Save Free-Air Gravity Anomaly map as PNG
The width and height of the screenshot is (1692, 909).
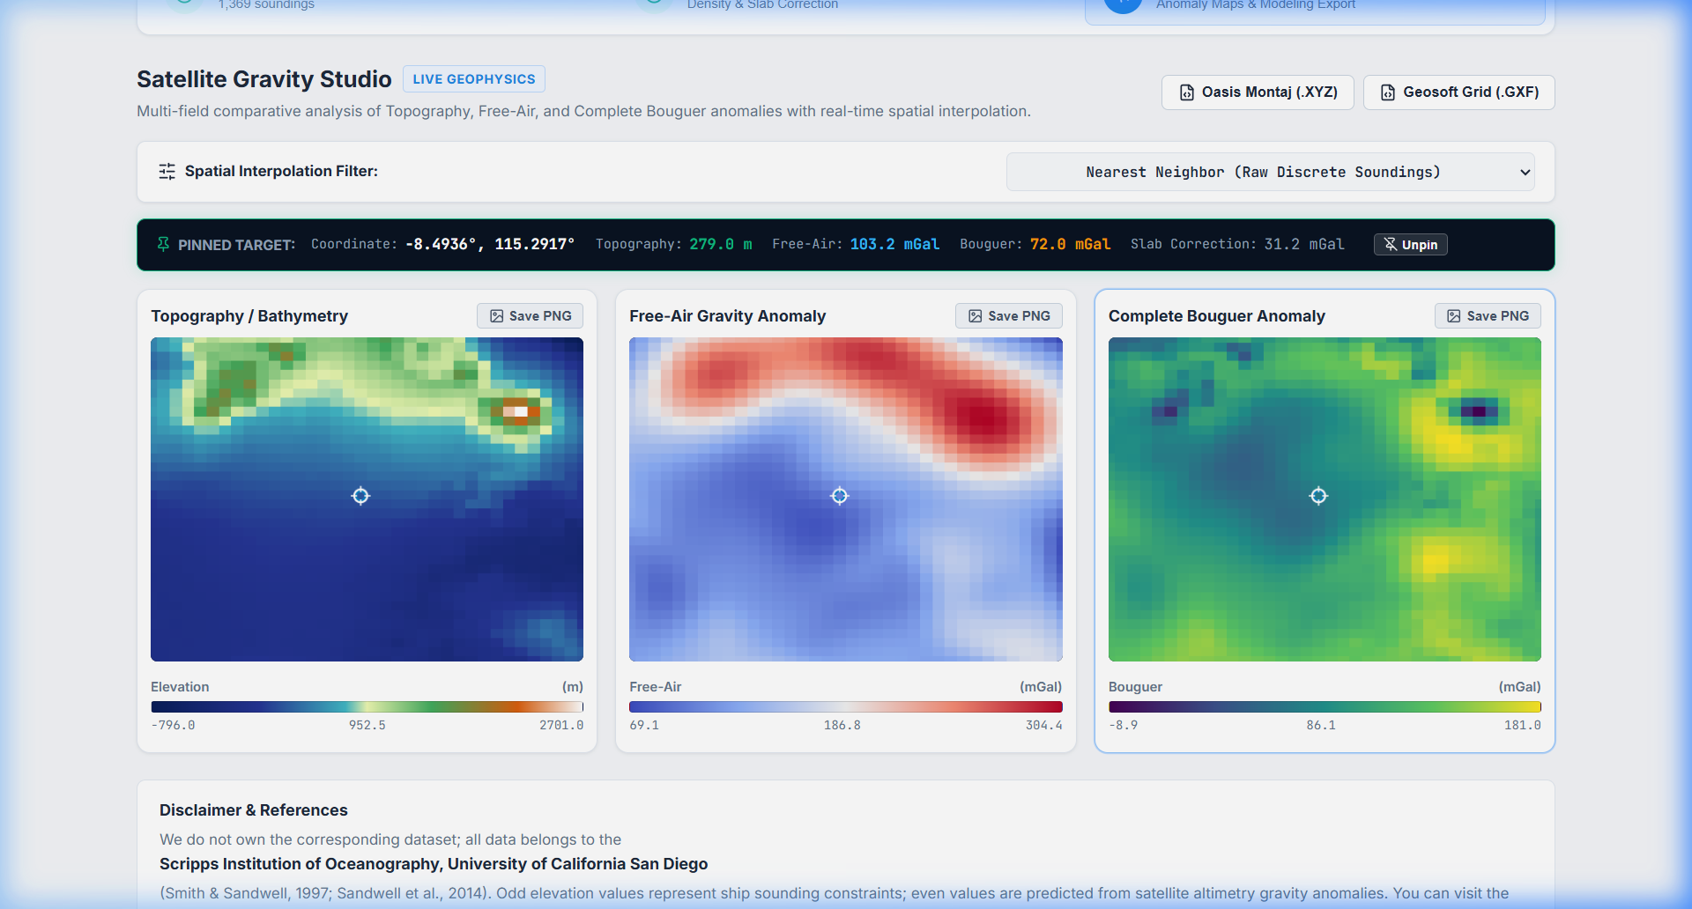pyautogui.click(x=1008, y=316)
